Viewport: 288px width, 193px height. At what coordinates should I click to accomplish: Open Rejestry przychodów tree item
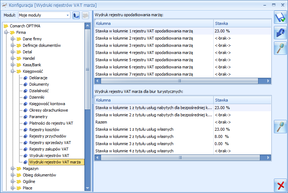tap(48, 136)
